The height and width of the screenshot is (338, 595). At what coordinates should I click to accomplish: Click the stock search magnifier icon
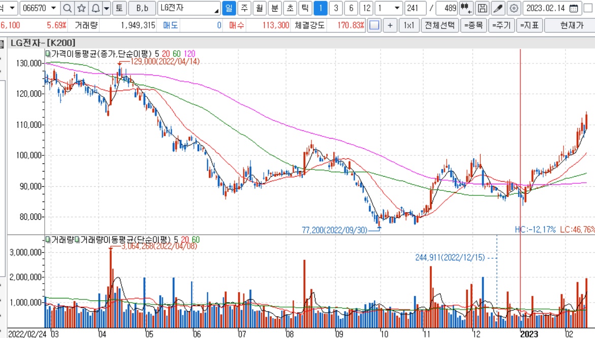(67, 8)
